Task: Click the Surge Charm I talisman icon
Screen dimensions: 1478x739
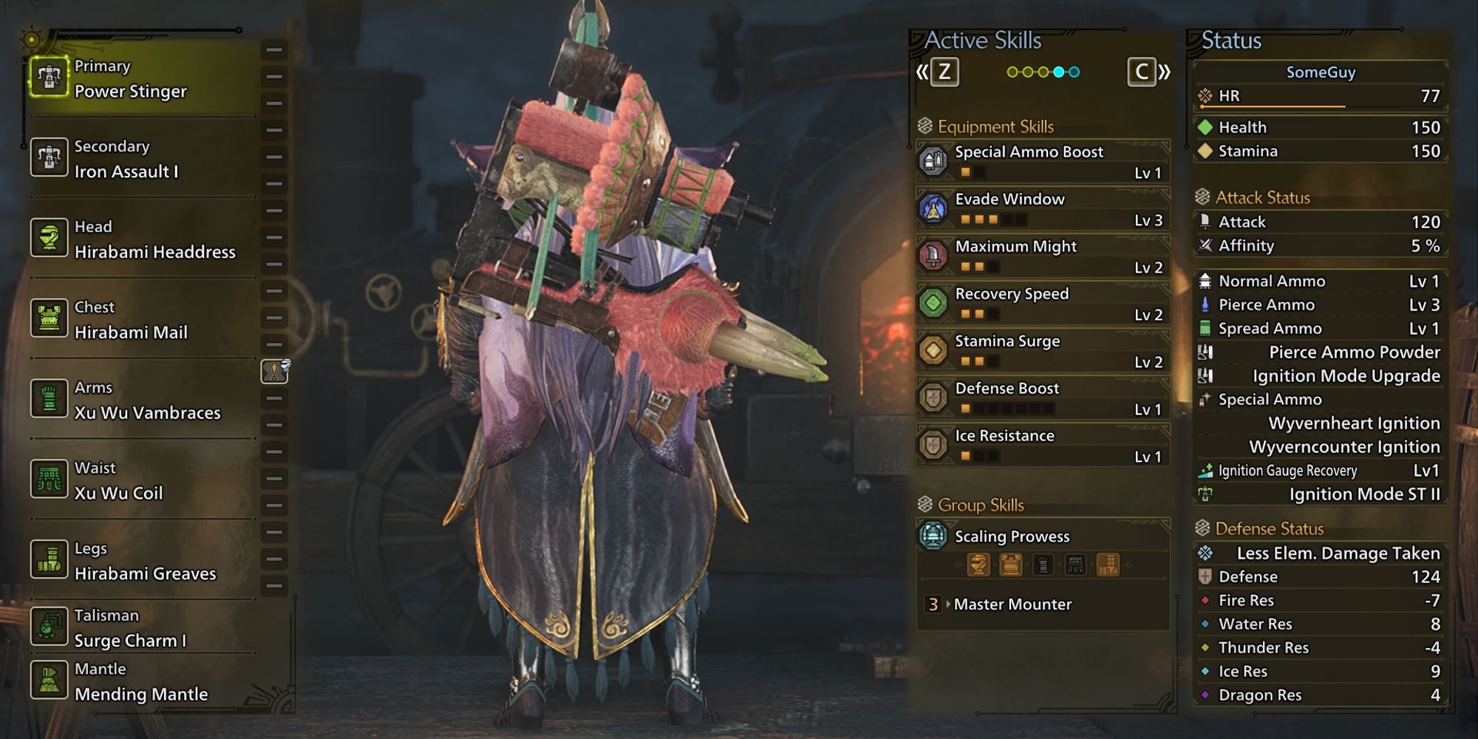Action: [x=49, y=627]
